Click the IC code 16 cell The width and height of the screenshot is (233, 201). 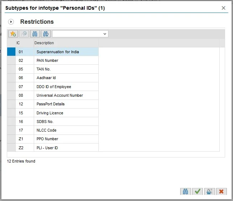pyautogui.click(x=25, y=122)
